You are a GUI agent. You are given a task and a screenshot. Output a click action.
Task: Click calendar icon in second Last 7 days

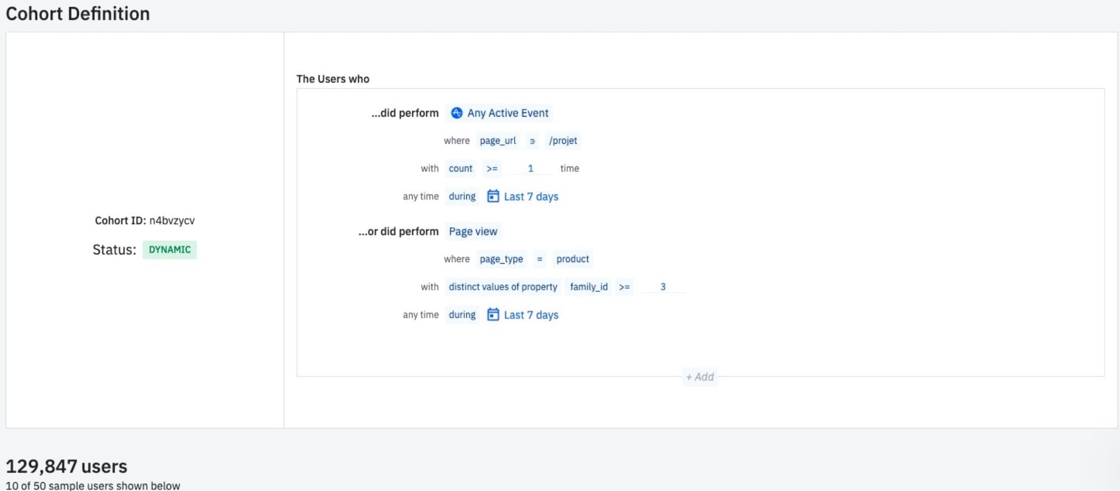(x=492, y=315)
